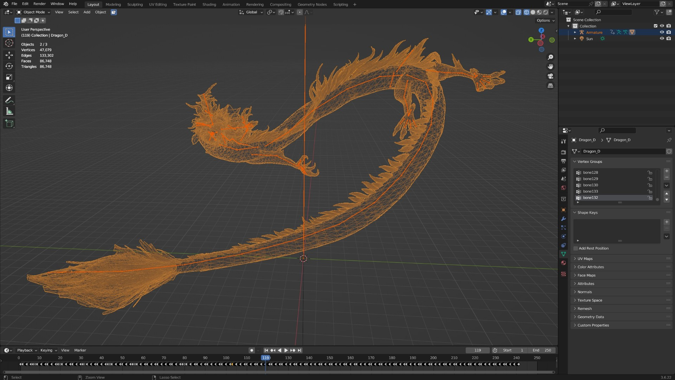Click the playhead marker at frame 119
Viewport: 675px width, 380px height.
265,358
